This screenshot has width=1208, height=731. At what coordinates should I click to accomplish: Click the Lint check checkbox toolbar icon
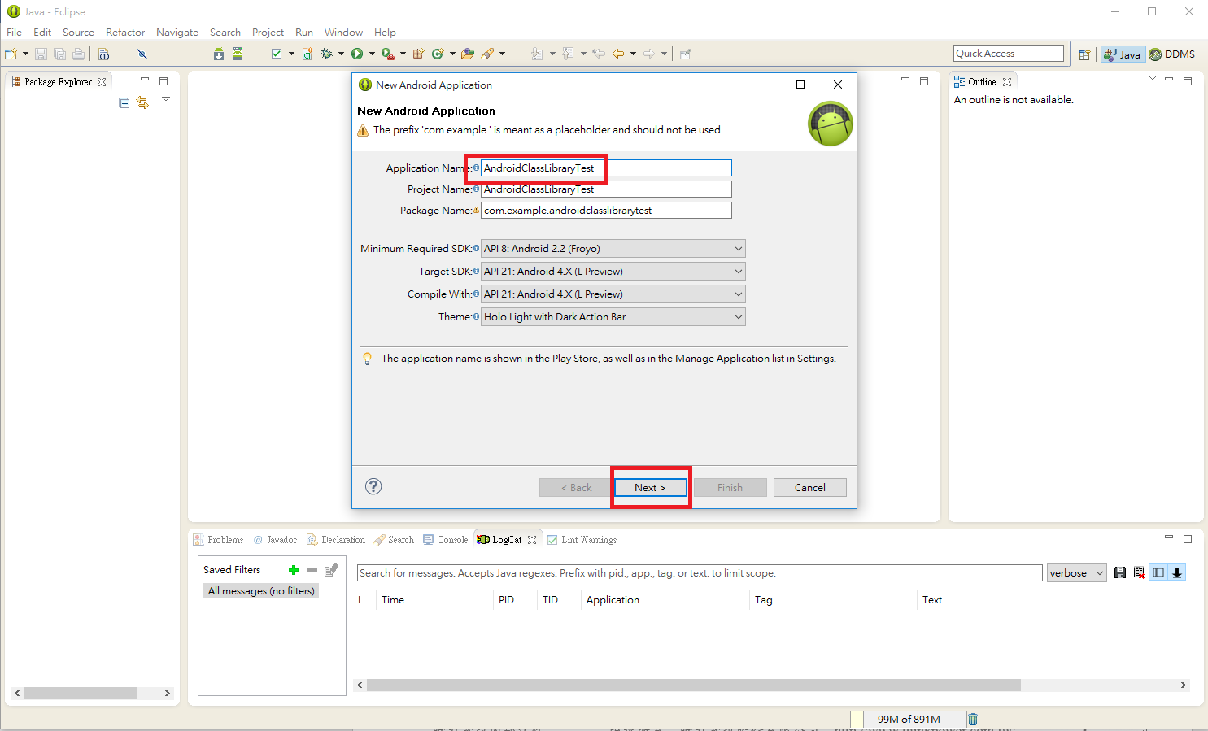(x=277, y=54)
